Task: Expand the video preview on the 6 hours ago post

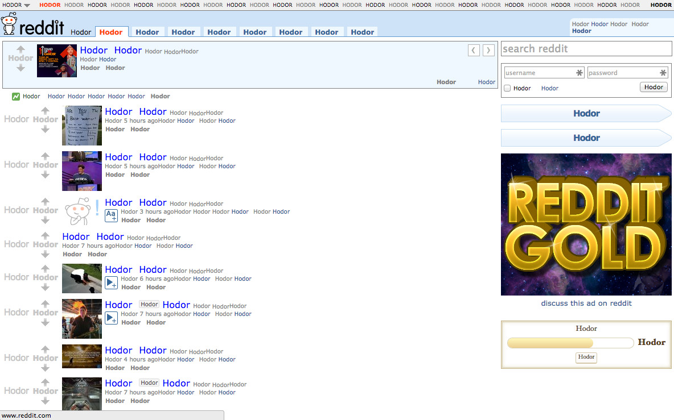Action: click(x=112, y=282)
